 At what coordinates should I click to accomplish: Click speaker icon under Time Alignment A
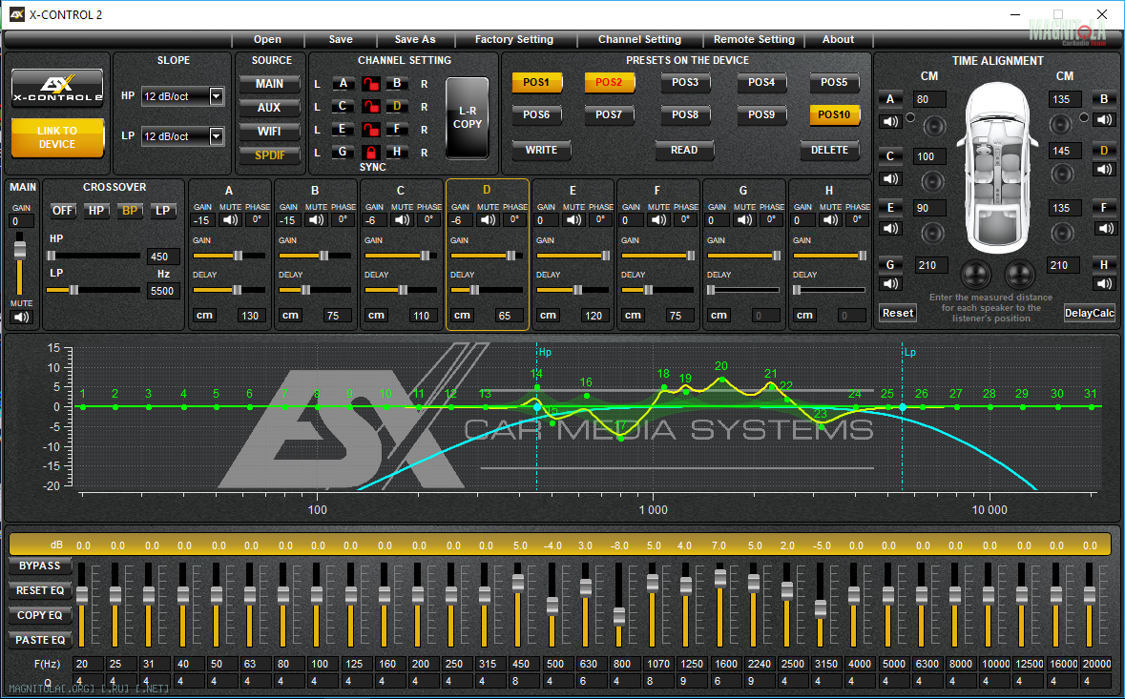click(890, 121)
